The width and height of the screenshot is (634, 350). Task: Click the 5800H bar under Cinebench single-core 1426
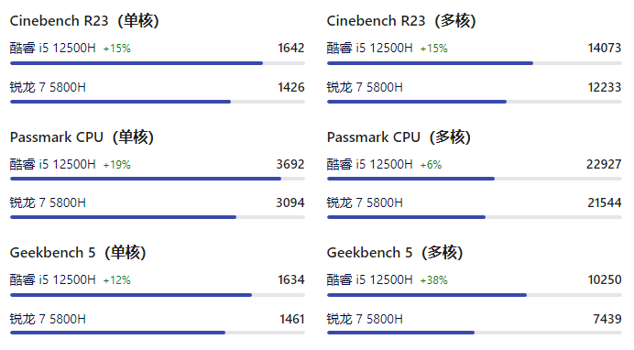tap(121, 102)
